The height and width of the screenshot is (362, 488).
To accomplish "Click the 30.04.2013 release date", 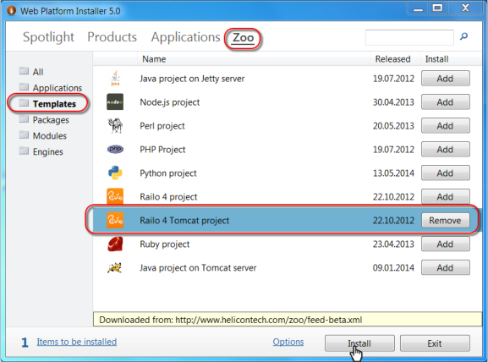I will 393,102.
